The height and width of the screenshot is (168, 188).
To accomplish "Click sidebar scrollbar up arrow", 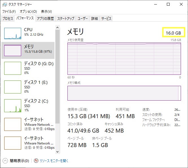I will [x=57, y=27].
